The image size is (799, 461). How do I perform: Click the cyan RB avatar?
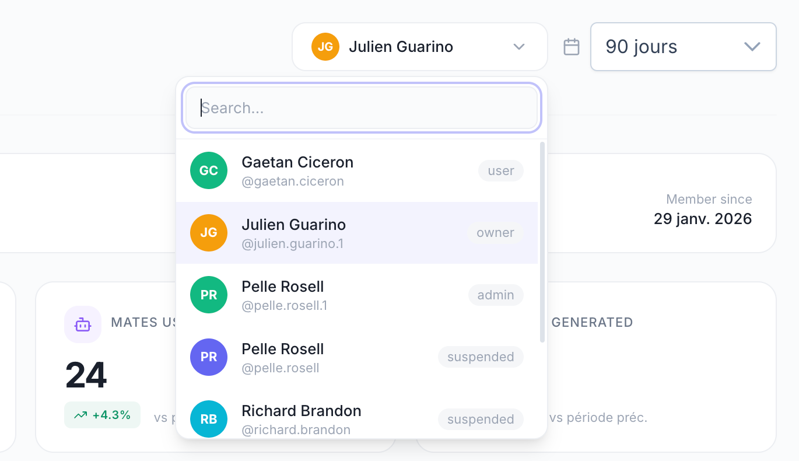[209, 418]
